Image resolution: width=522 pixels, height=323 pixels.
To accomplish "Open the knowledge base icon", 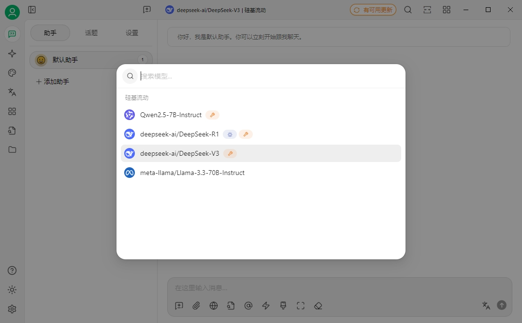I will (12, 131).
